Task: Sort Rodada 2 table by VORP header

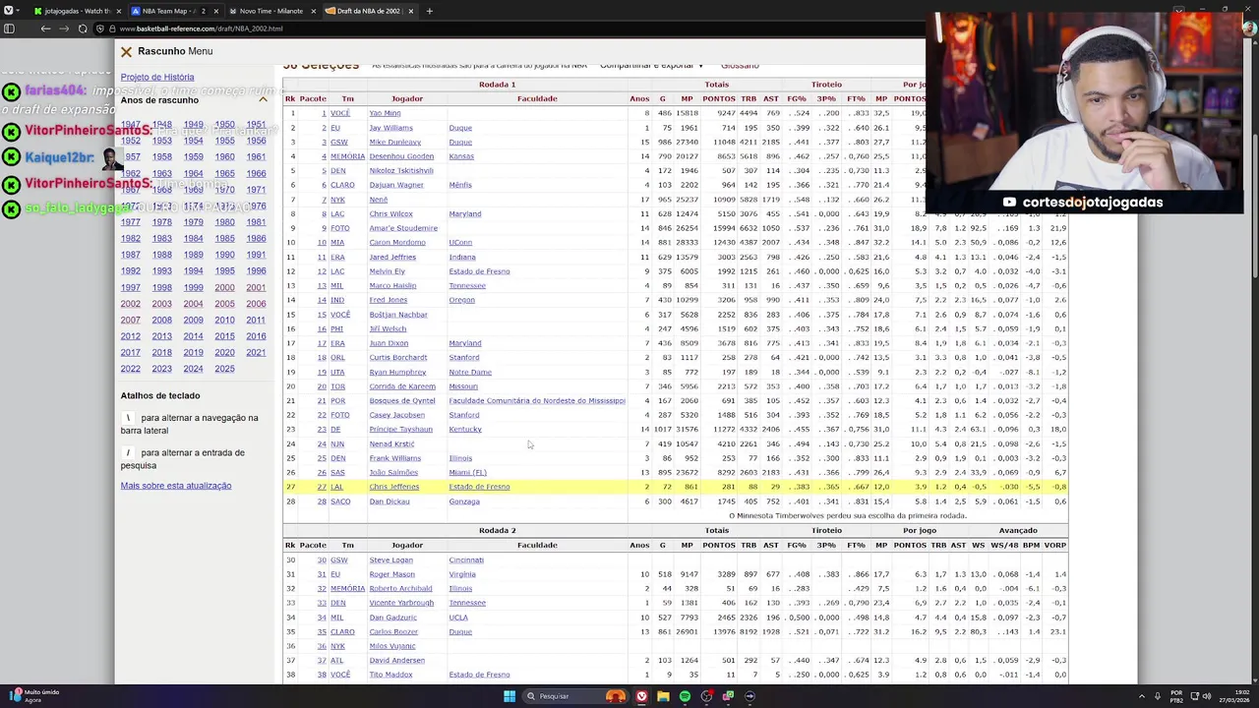Action: tap(1055, 545)
